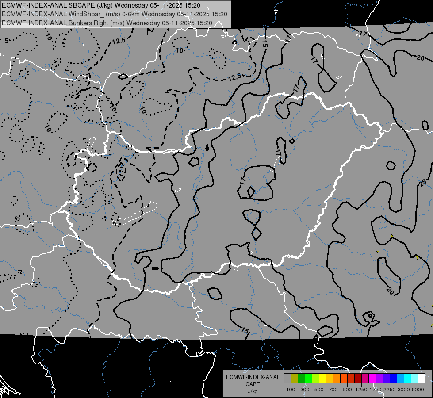Image resolution: width=433 pixels, height=398 pixels.
Task: Click the SBCAPE (J/kg) title line
Action: pyautogui.click(x=101, y=5)
